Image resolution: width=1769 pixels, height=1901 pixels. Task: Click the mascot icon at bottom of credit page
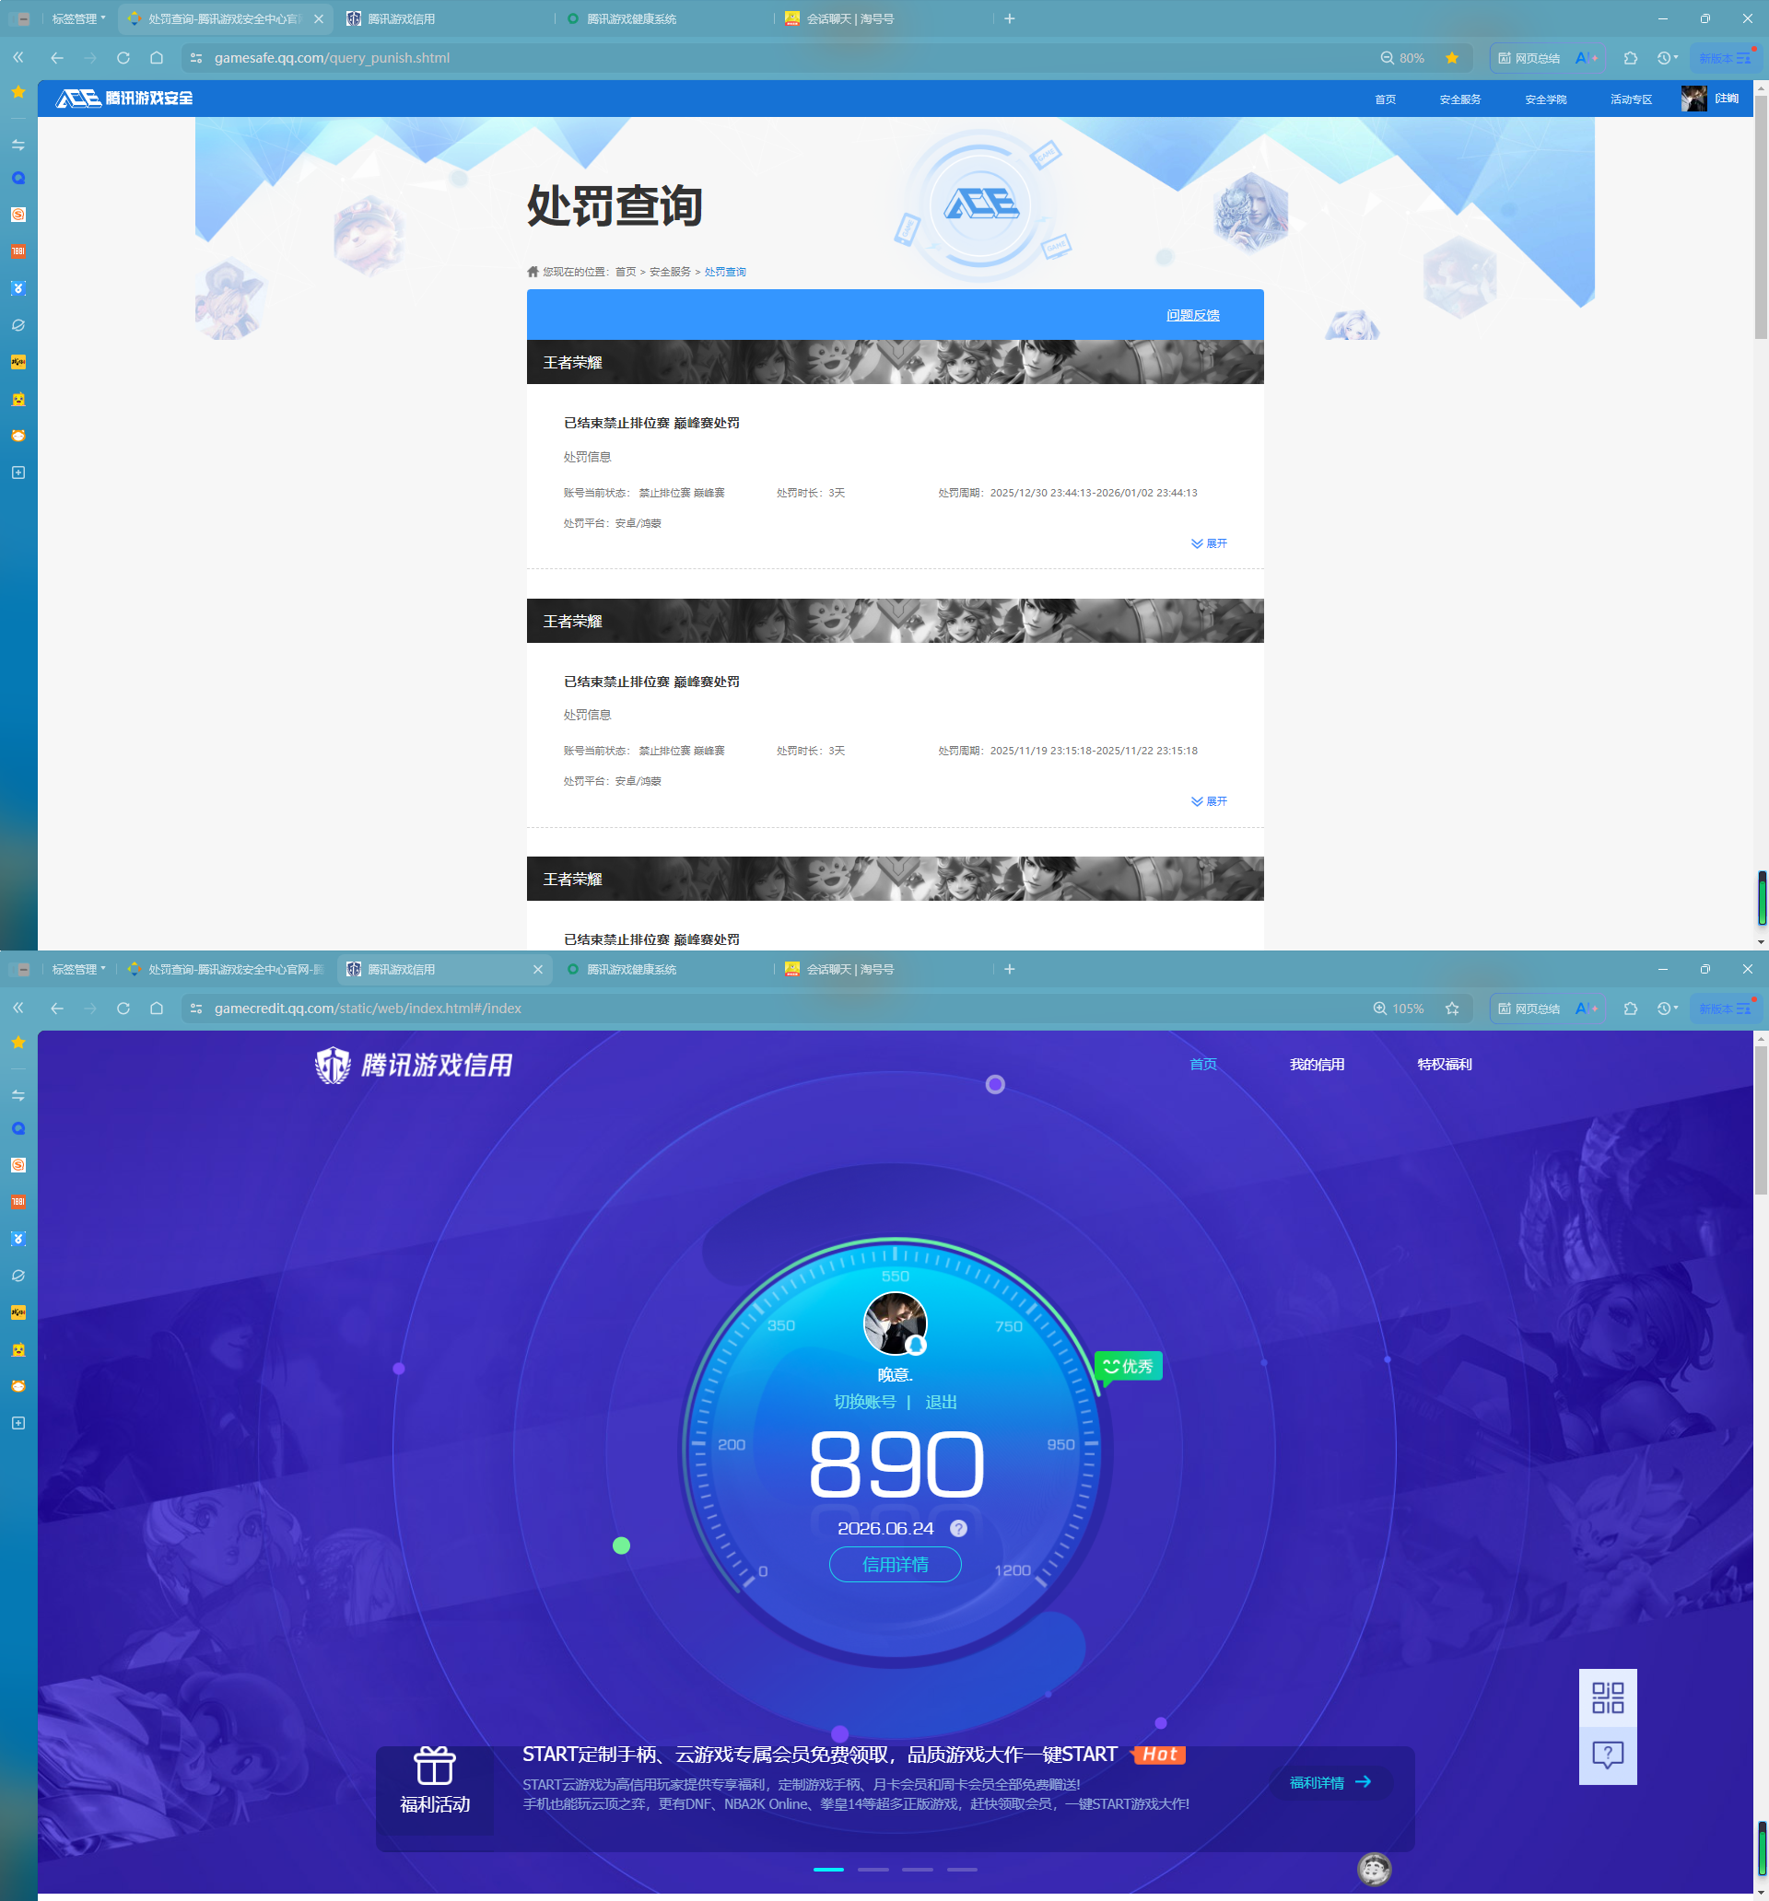click(1375, 1869)
